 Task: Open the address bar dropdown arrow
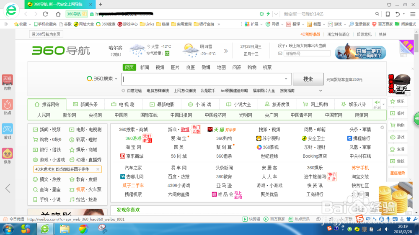coord(276,14)
